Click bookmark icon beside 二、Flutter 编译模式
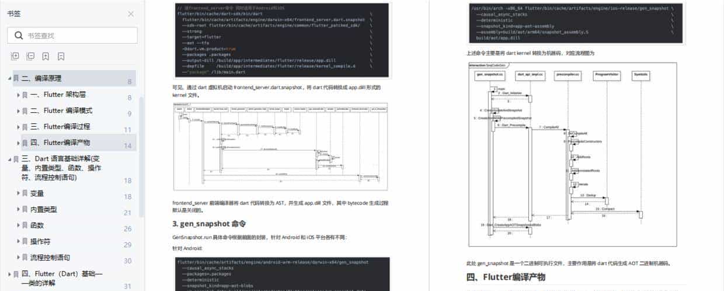This screenshot has width=724, height=291. pos(25,110)
